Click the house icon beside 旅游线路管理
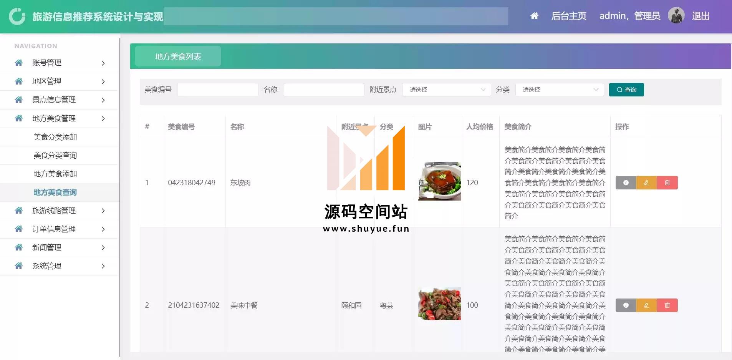This screenshot has height=360, width=732. (x=18, y=211)
